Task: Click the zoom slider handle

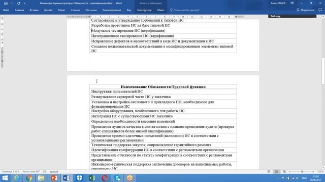Action: [302, 172]
